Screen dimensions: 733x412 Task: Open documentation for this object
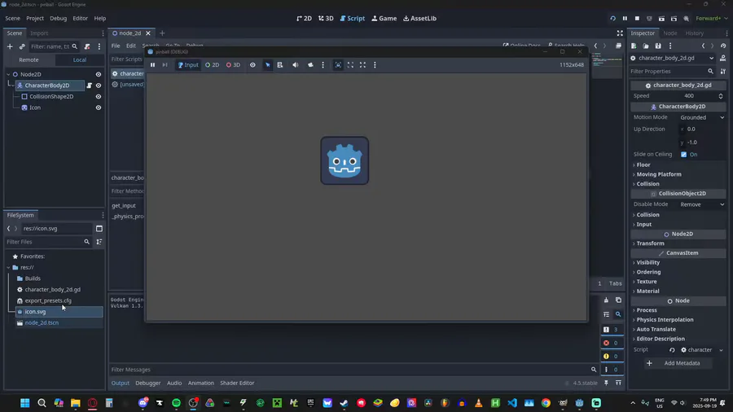[722, 59]
